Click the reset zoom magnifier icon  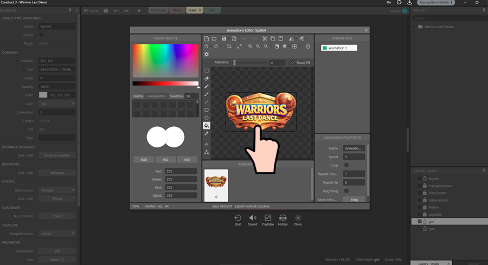pos(266,47)
